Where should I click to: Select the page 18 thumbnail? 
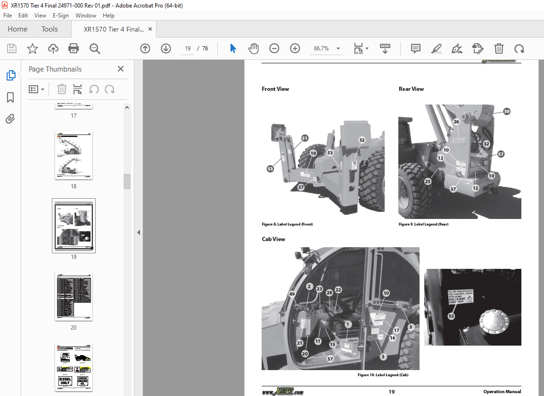pos(74,155)
